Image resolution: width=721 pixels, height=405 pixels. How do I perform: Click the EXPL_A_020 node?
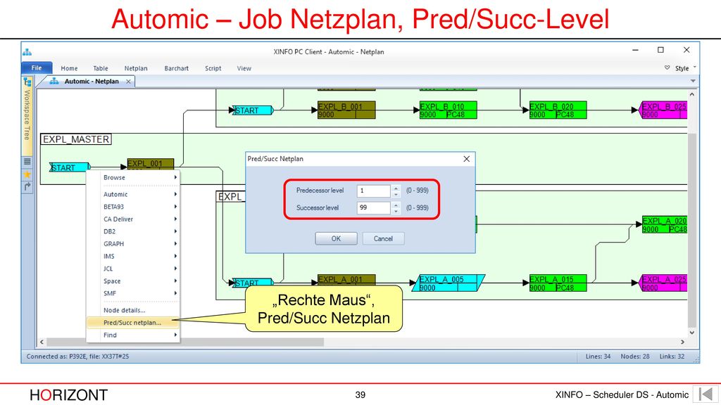point(665,225)
